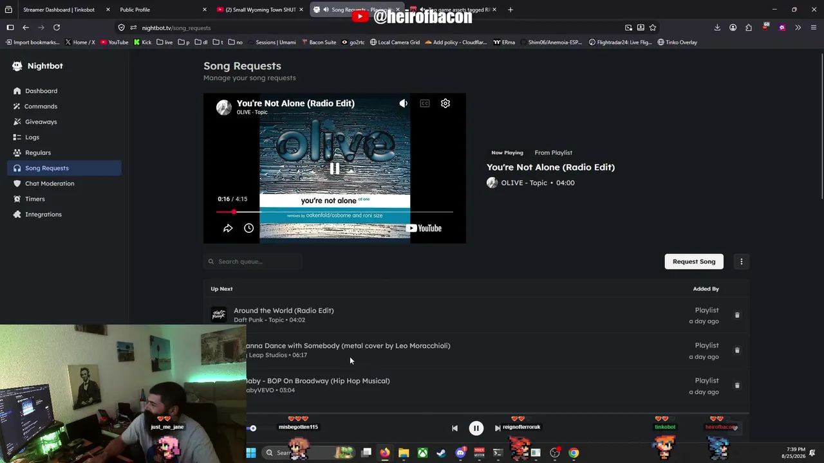The width and height of the screenshot is (824, 463).
Task: Open the Kick bookmark
Action: click(142, 42)
